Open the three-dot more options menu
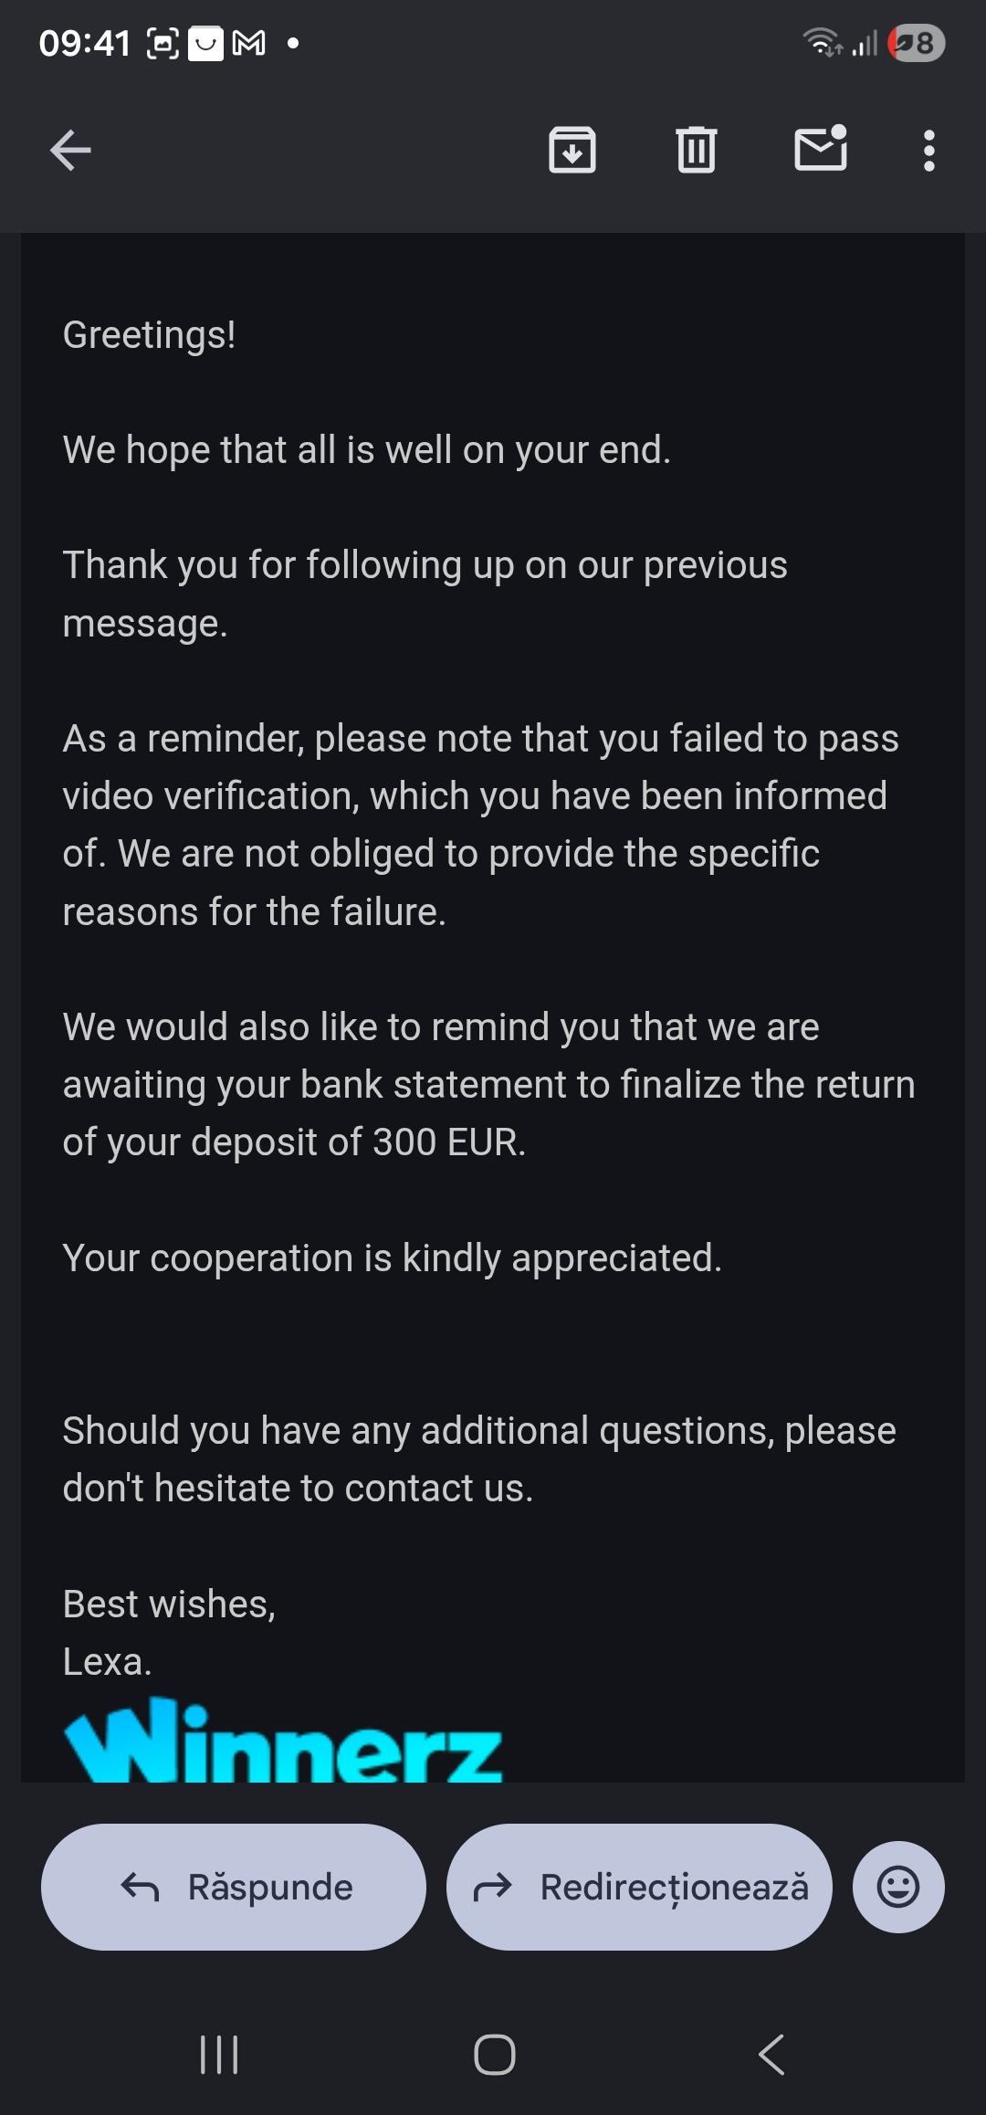Viewport: 986px width, 2115px height. point(928,151)
